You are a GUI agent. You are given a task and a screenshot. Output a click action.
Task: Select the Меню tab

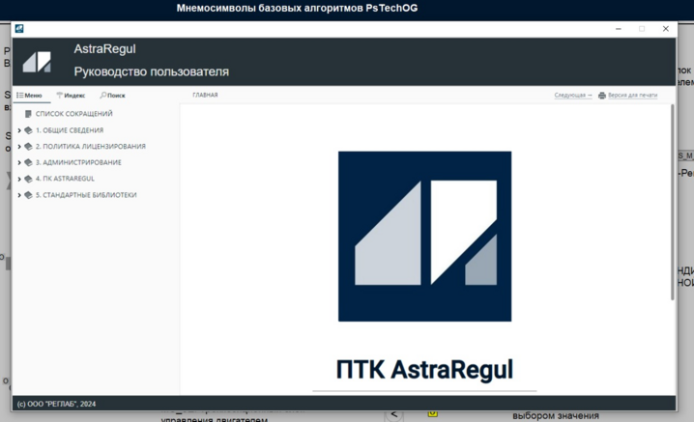pyautogui.click(x=30, y=96)
